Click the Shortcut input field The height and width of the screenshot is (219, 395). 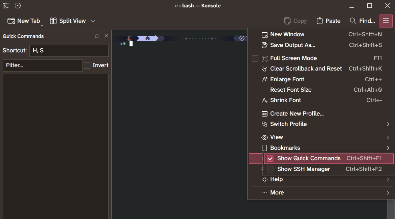pos(69,51)
